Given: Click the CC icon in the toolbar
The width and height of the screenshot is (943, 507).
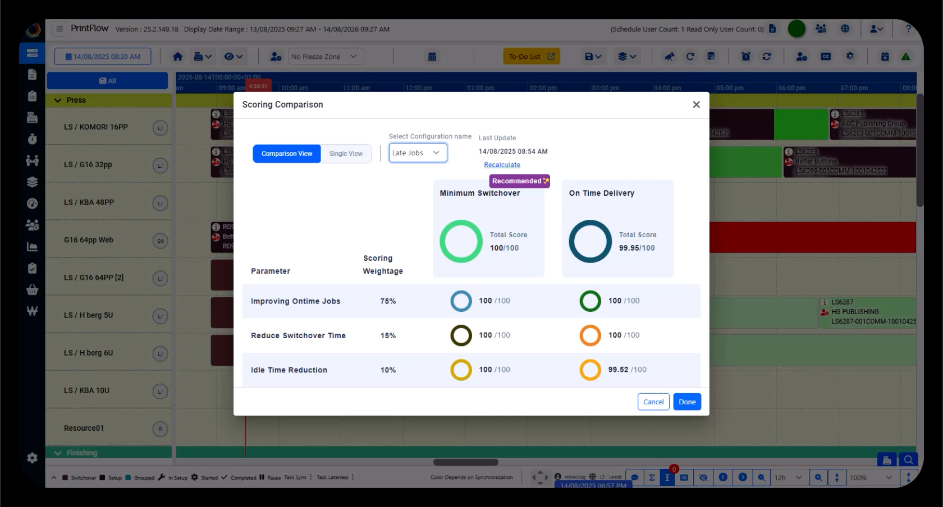Looking at the screenshot, I should pyautogui.click(x=826, y=56).
